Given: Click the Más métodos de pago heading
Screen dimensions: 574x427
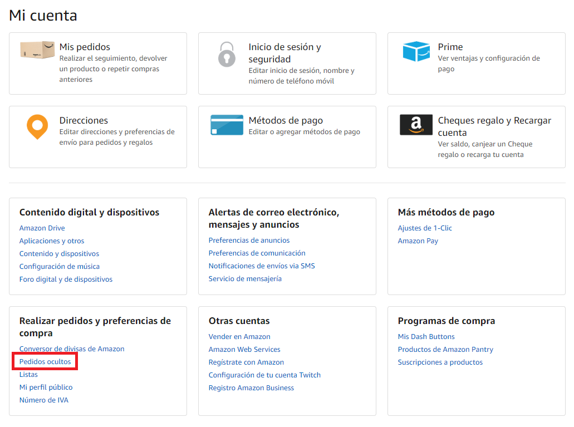Looking at the screenshot, I should [447, 213].
